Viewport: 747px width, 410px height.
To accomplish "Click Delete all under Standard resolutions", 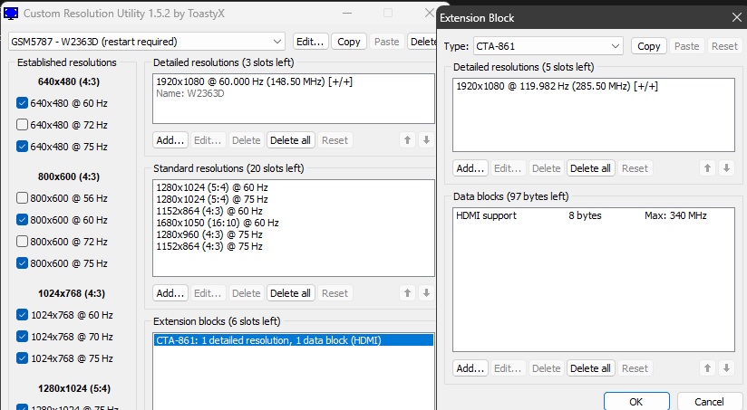I will click(291, 293).
